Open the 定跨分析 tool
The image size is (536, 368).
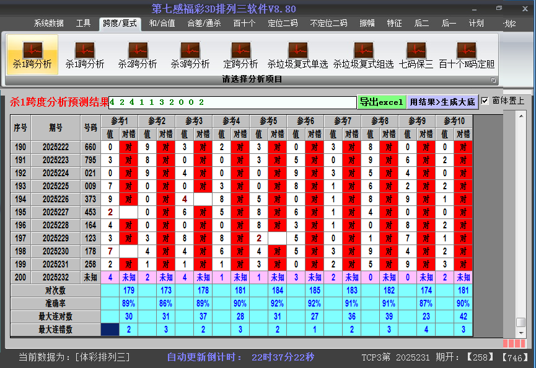(240, 55)
